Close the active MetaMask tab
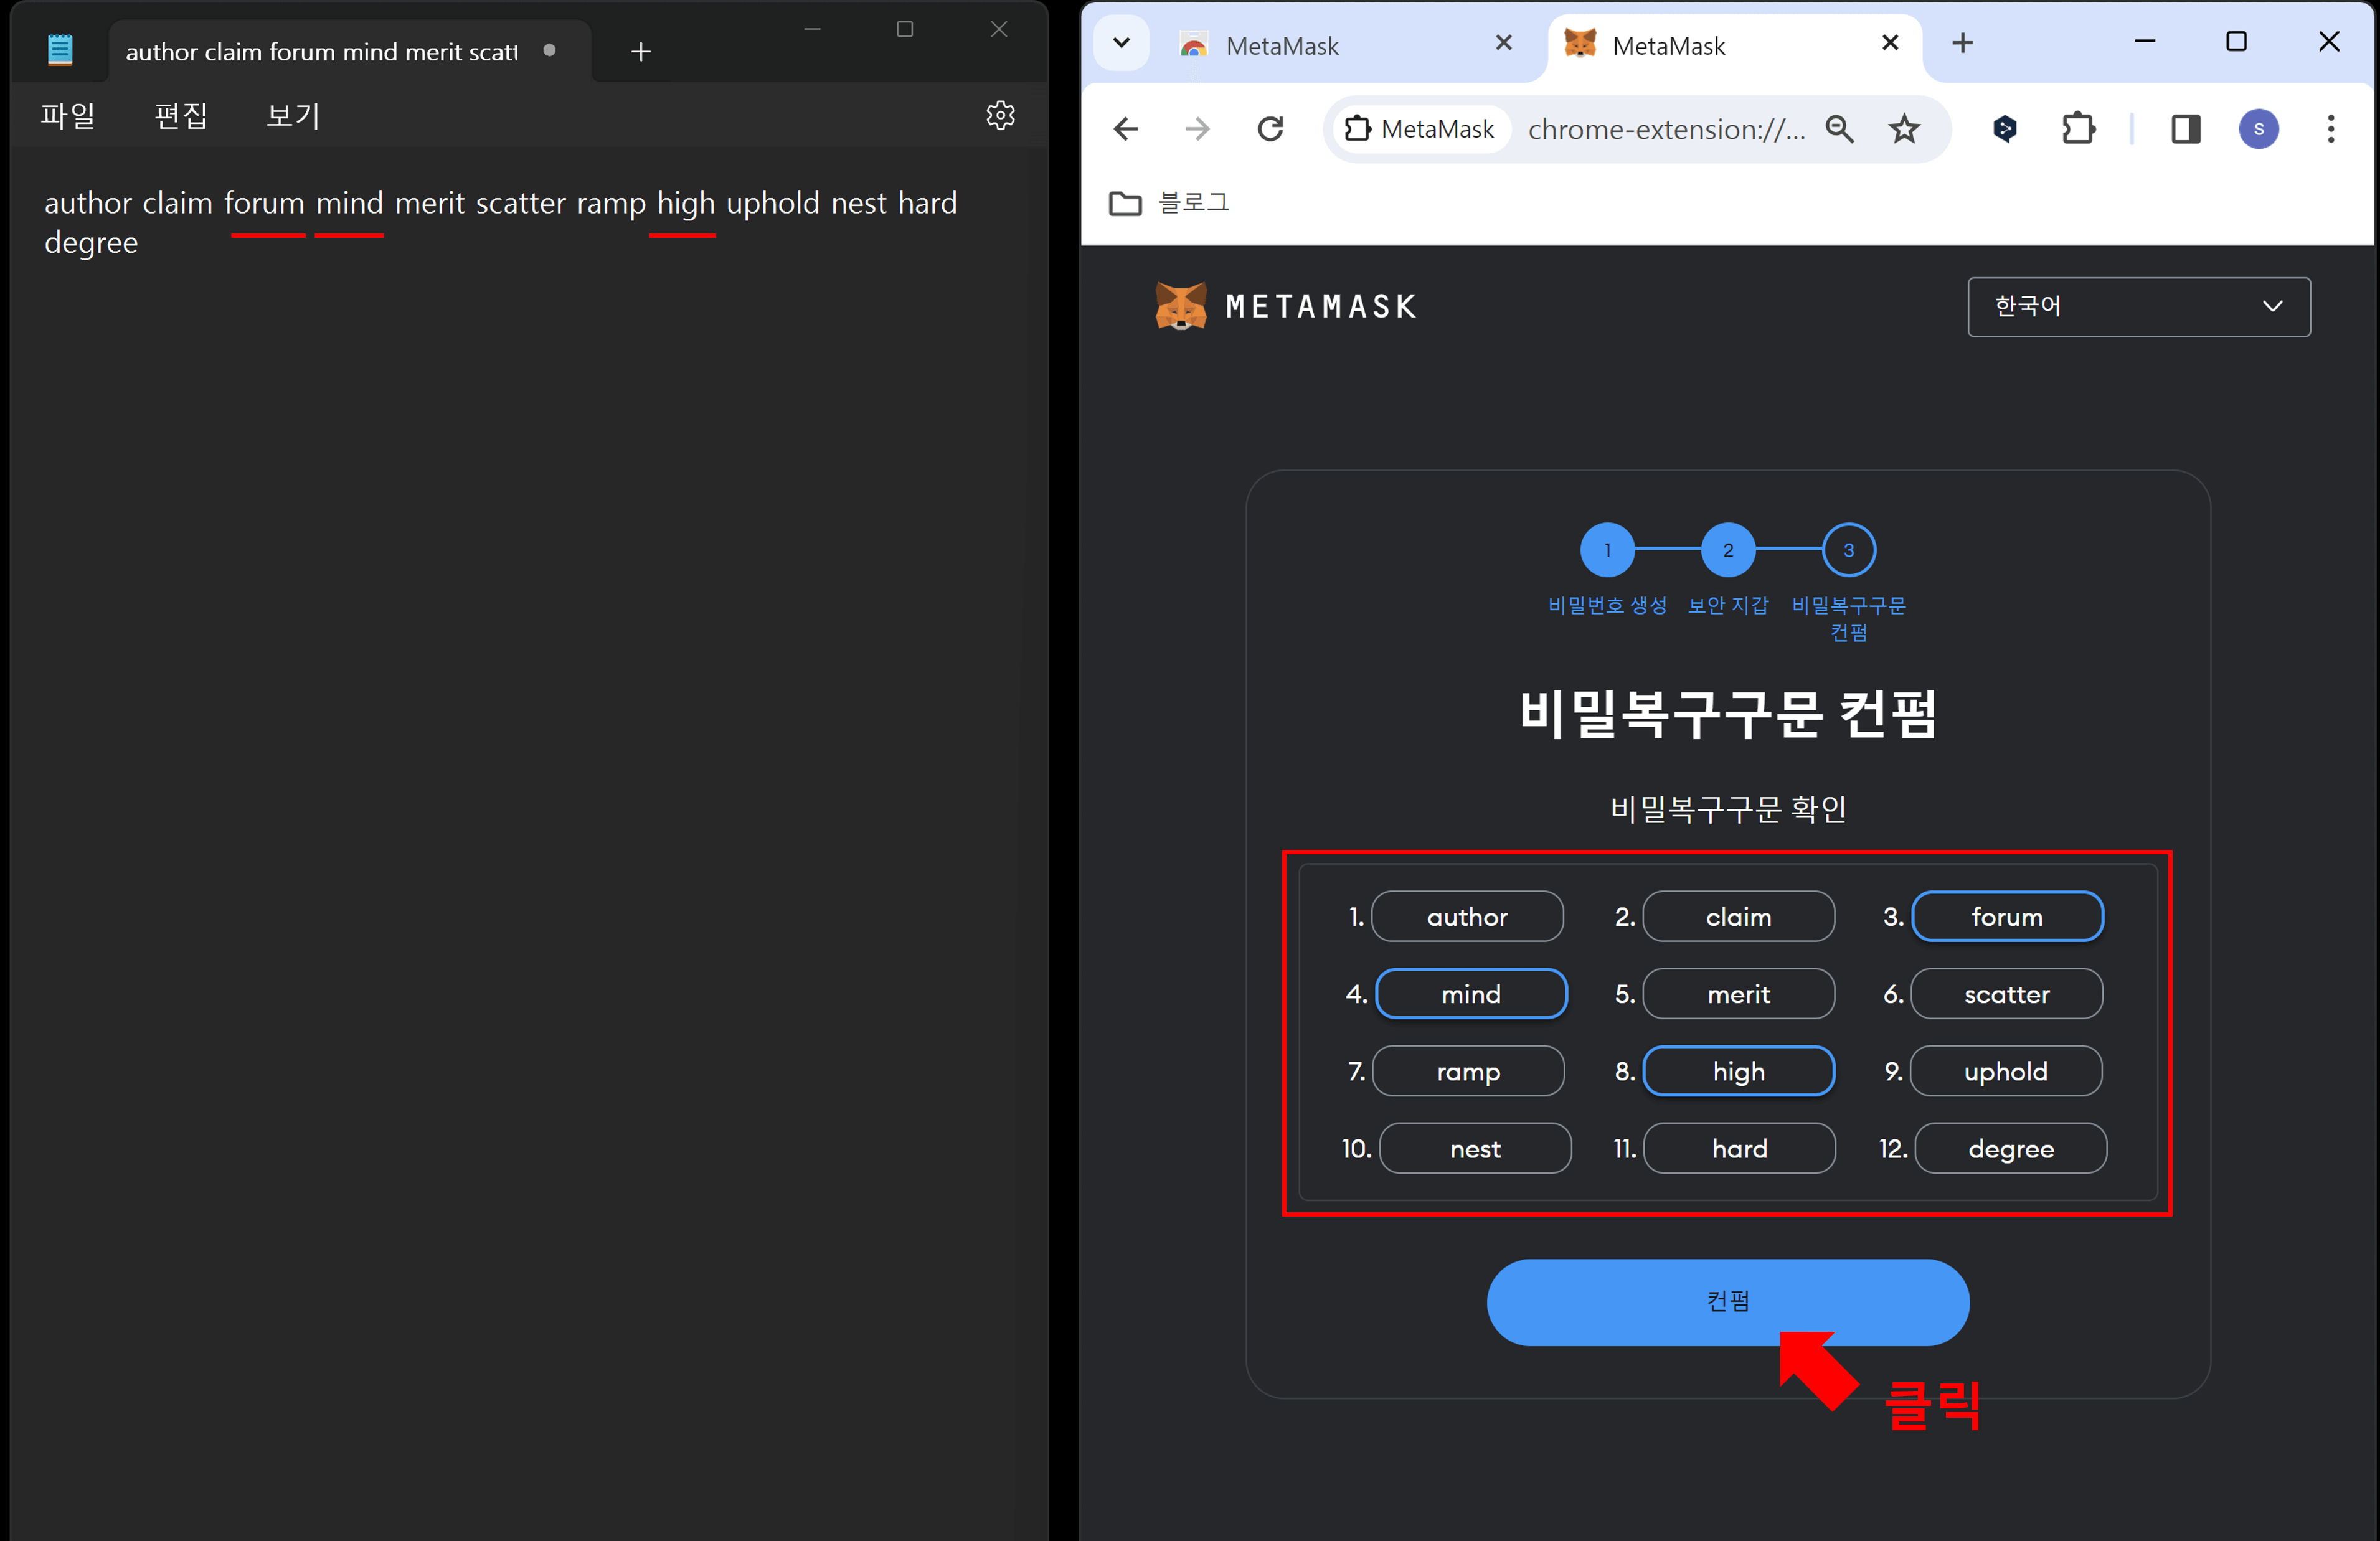The image size is (2380, 1541). tap(1890, 43)
